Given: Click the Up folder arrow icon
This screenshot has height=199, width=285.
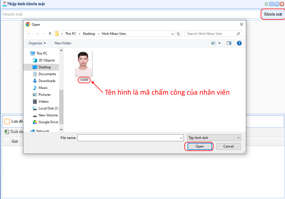Looking at the screenshot, I should click(x=50, y=34).
